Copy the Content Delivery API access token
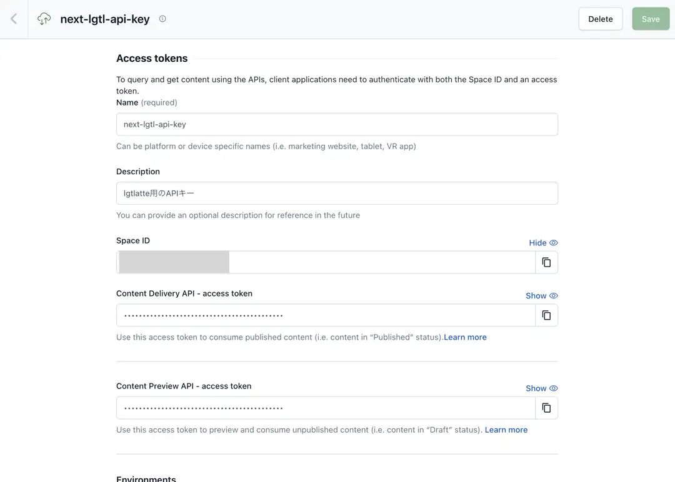The width and height of the screenshot is (675, 482). pyautogui.click(x=546, y=315)
